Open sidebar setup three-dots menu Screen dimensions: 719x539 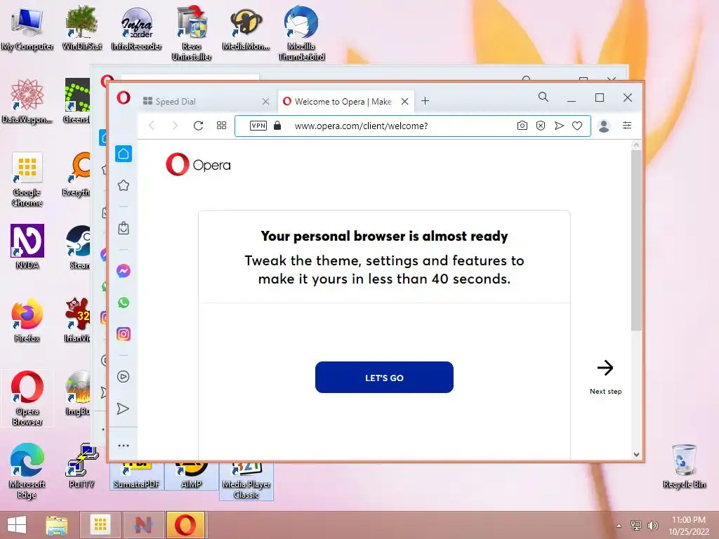tap(124, 446)
